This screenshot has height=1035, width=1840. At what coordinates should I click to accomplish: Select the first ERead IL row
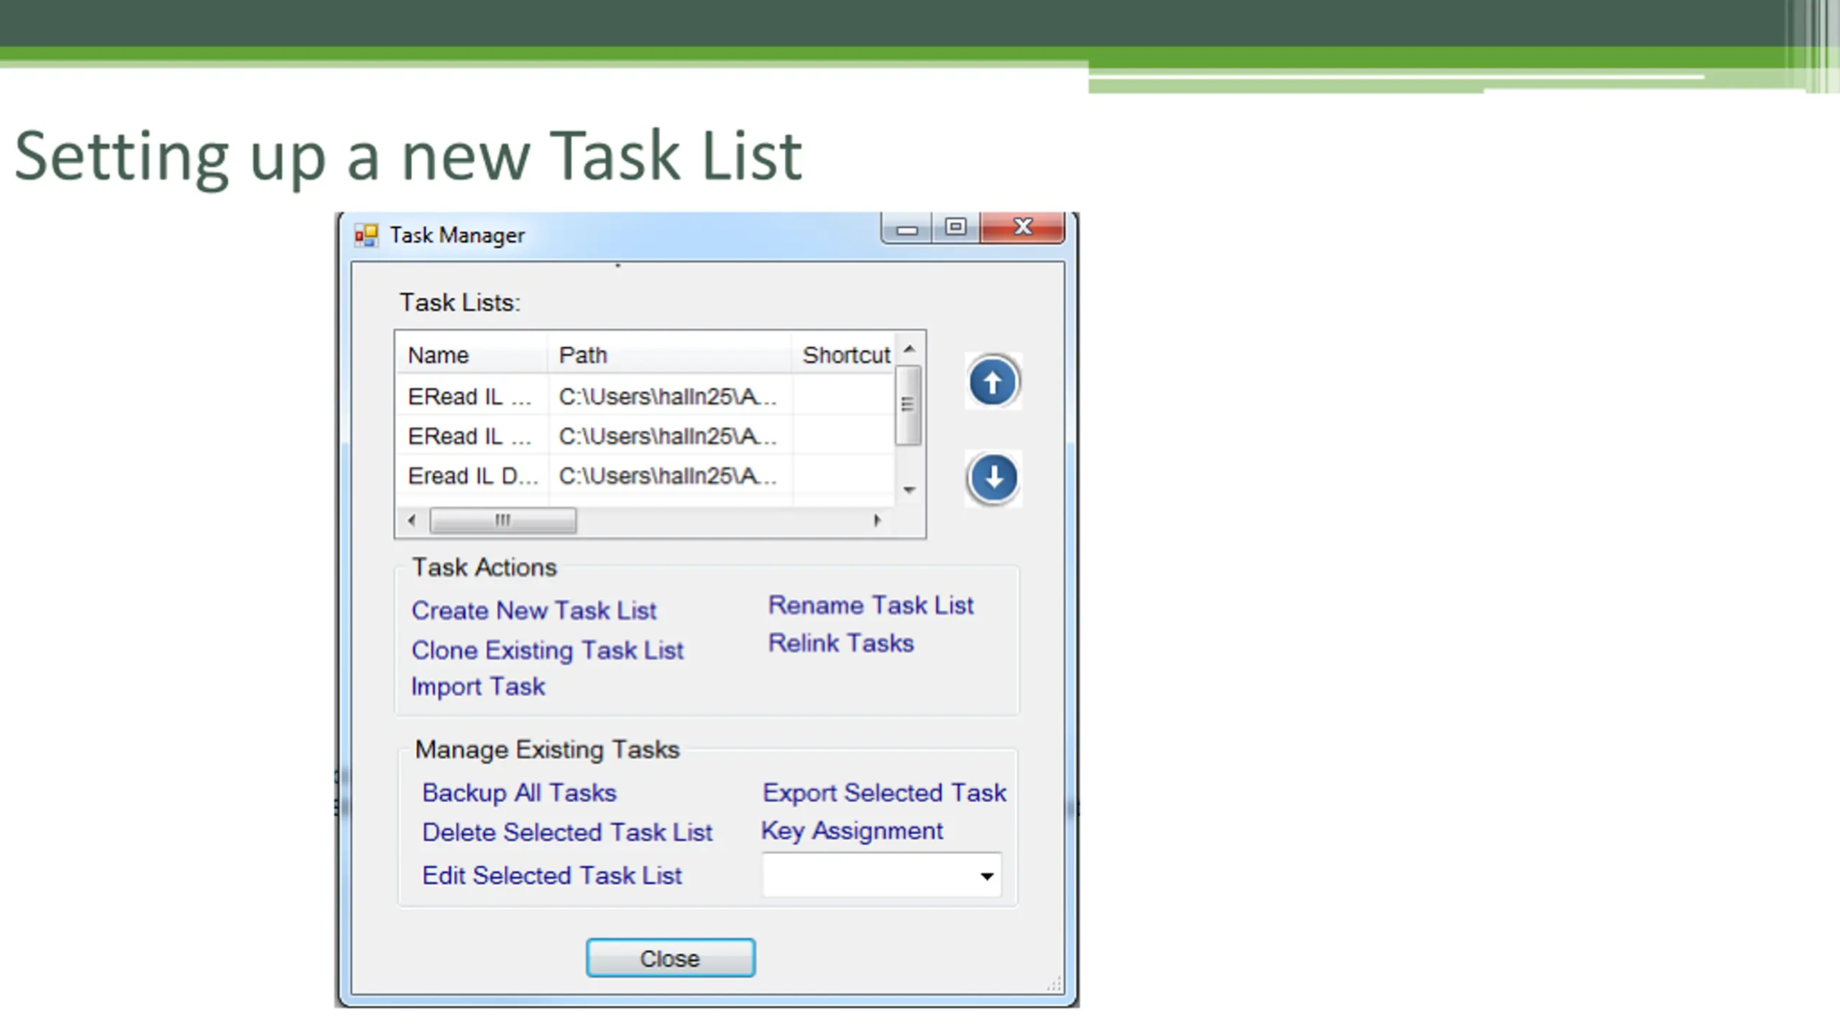645,396
